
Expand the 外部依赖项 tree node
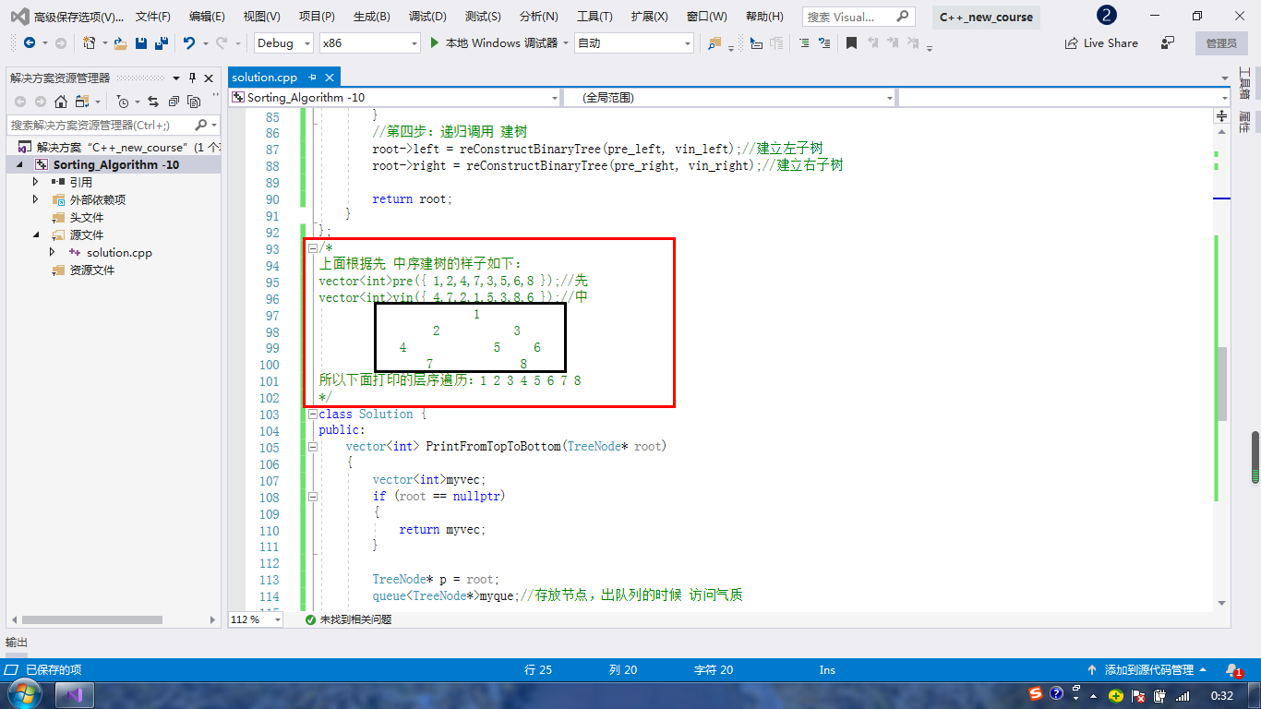[36, 199]
